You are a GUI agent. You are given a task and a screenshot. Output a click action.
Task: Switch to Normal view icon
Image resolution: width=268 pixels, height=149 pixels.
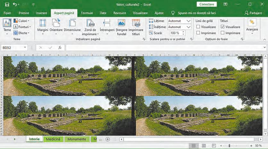pyautogui.click(x=194, y=145)
